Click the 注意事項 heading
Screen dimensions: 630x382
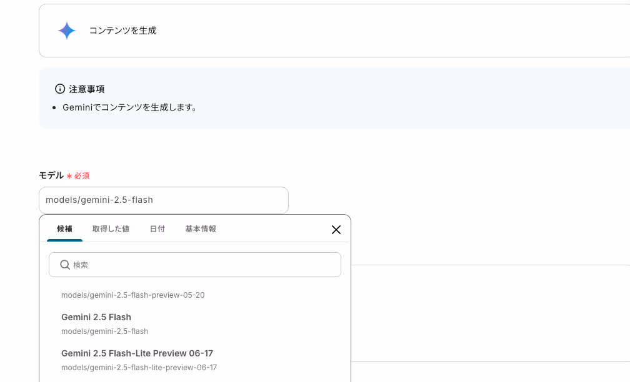pyautogui.click(x=87, y=89)
